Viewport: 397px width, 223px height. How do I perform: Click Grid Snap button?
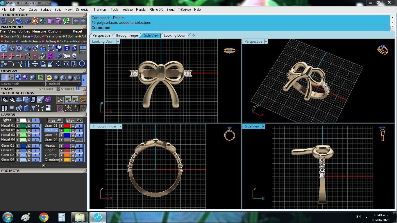point(47,89)
